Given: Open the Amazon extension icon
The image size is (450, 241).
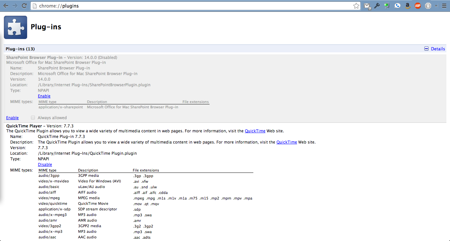Looking at the screenshot, I should coord(408,6).
